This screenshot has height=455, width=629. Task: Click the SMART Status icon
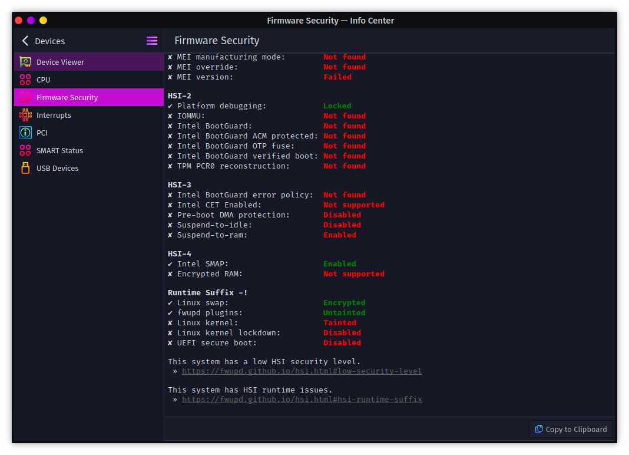pyautogui.click(x=25, y=150)
